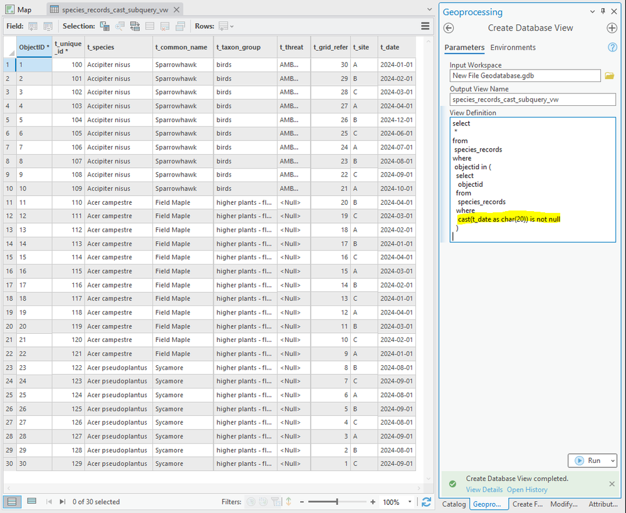Click inside the View Definition text box
The image size is (626, 513).
click(533, 180)
